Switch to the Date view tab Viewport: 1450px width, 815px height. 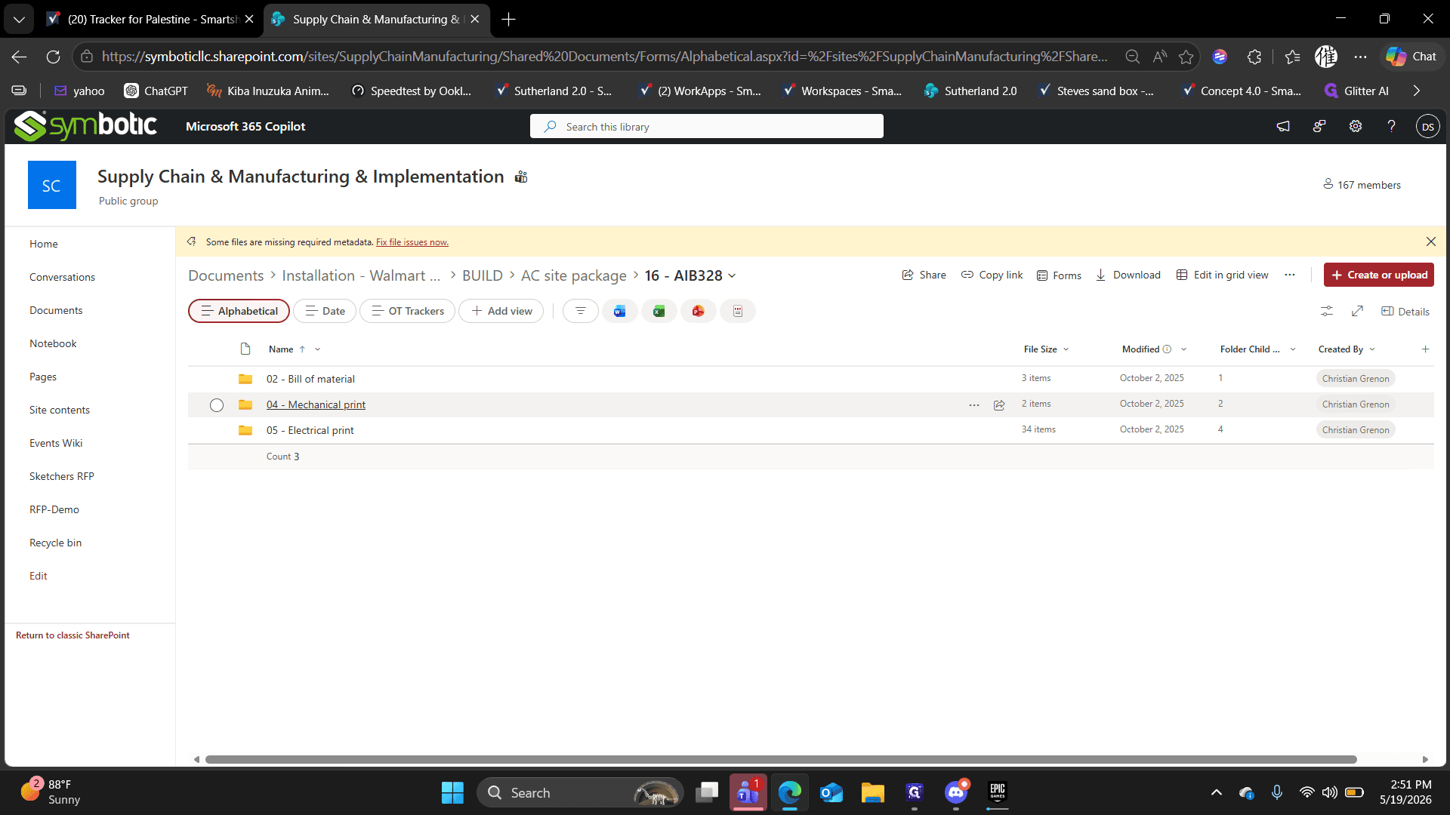(x=325, y=311)
